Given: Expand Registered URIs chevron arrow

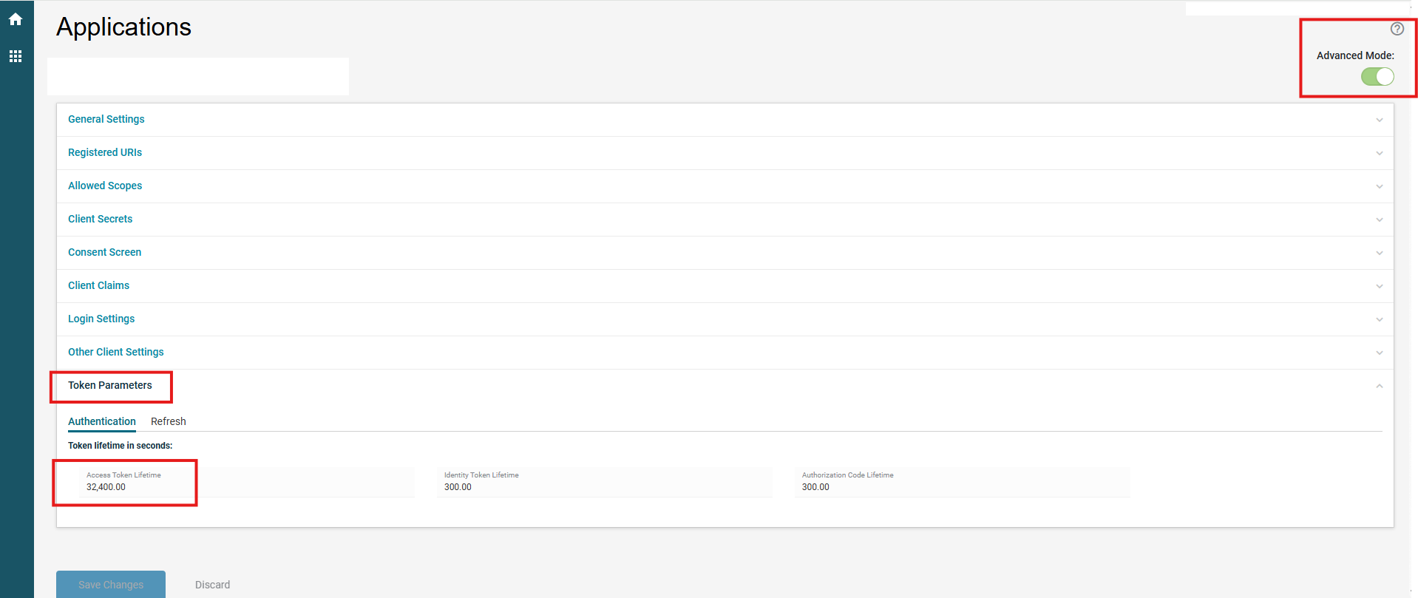Looking at the screenshot, I should [1379, 153].
